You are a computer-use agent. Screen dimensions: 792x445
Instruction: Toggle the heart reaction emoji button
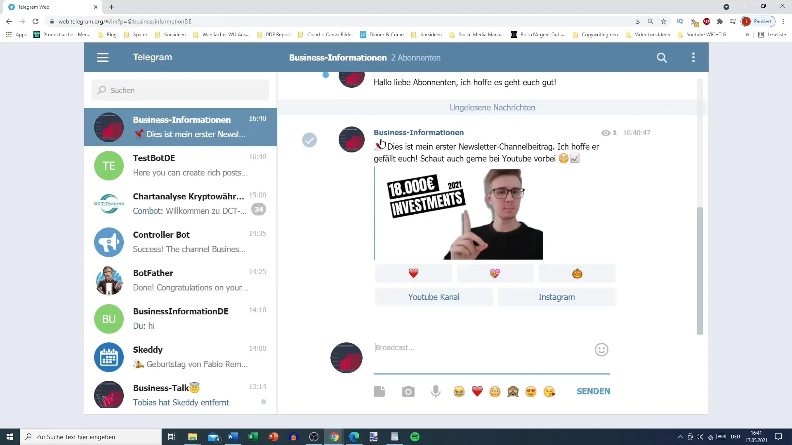click(x=413, y=273)
